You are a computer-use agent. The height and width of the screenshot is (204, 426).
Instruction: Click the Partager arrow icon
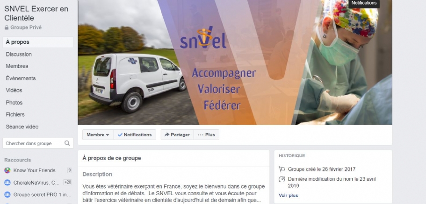pyautogui.click(x=167, y=134)
